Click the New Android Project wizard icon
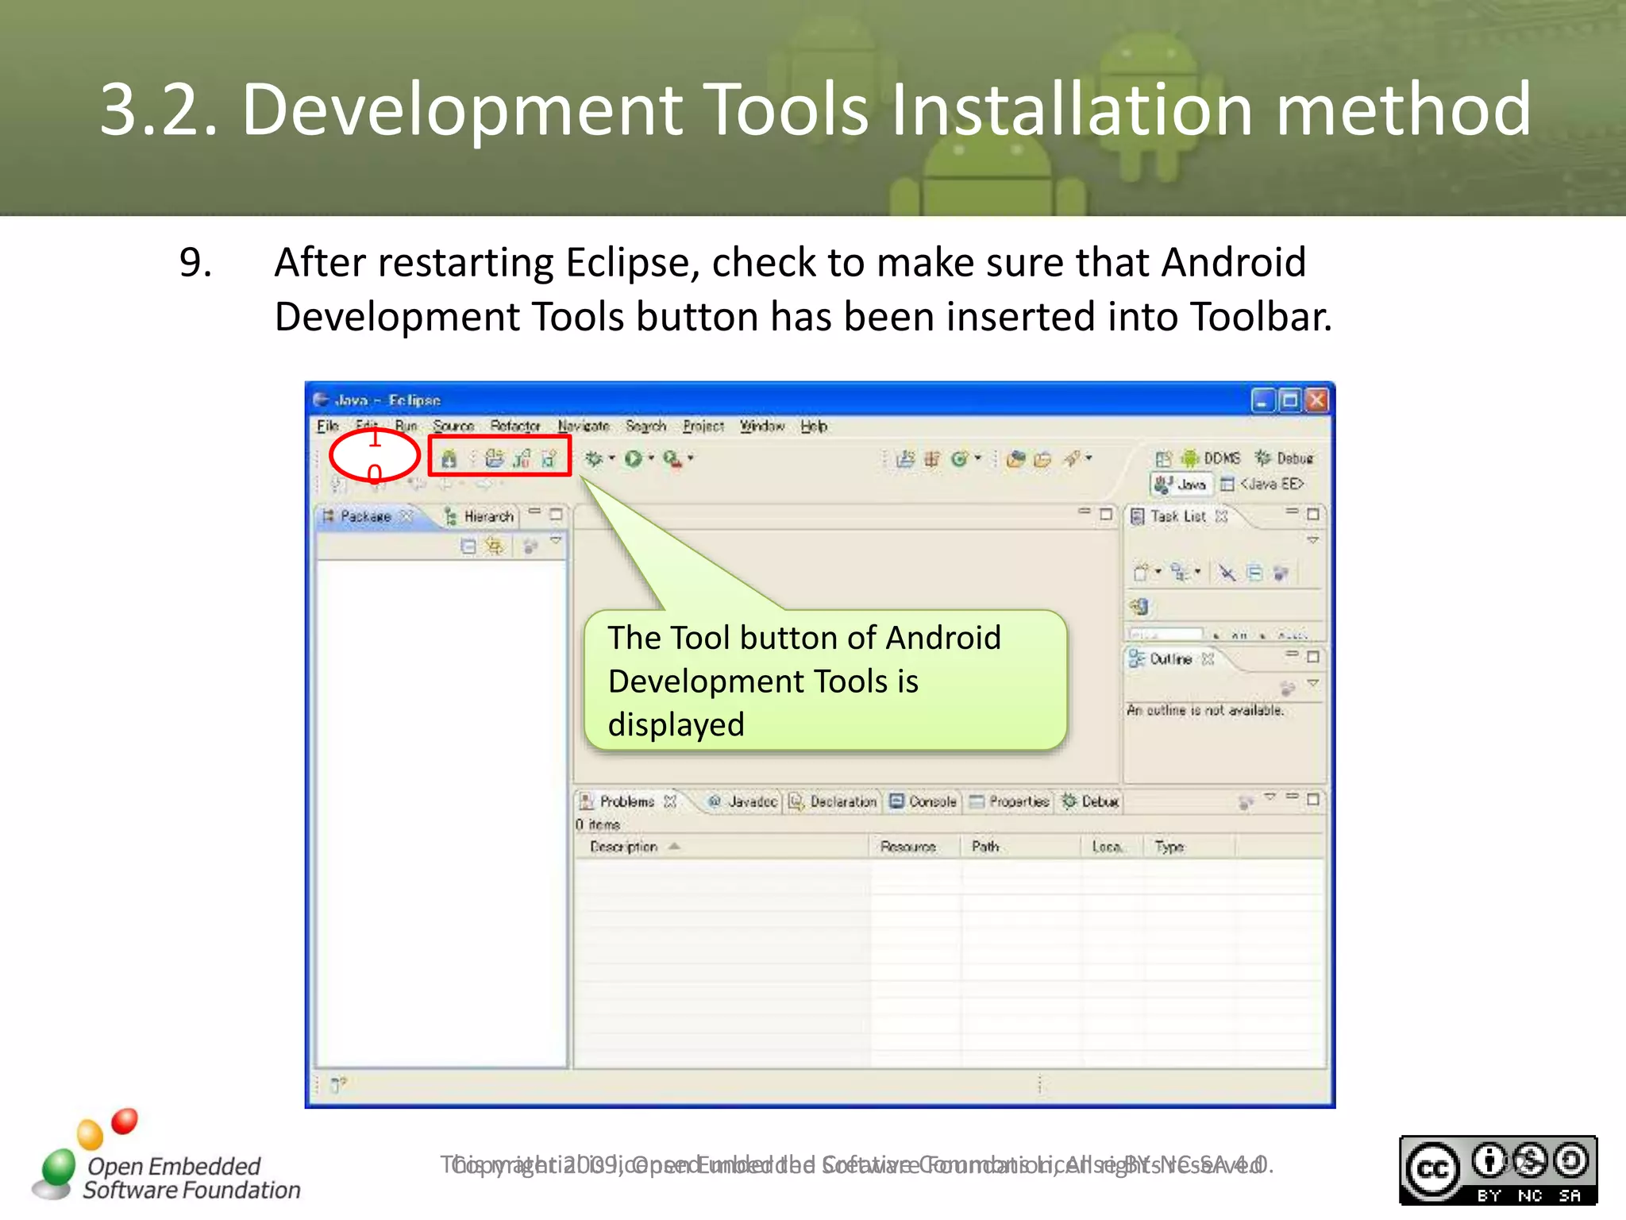 [495, 458]
